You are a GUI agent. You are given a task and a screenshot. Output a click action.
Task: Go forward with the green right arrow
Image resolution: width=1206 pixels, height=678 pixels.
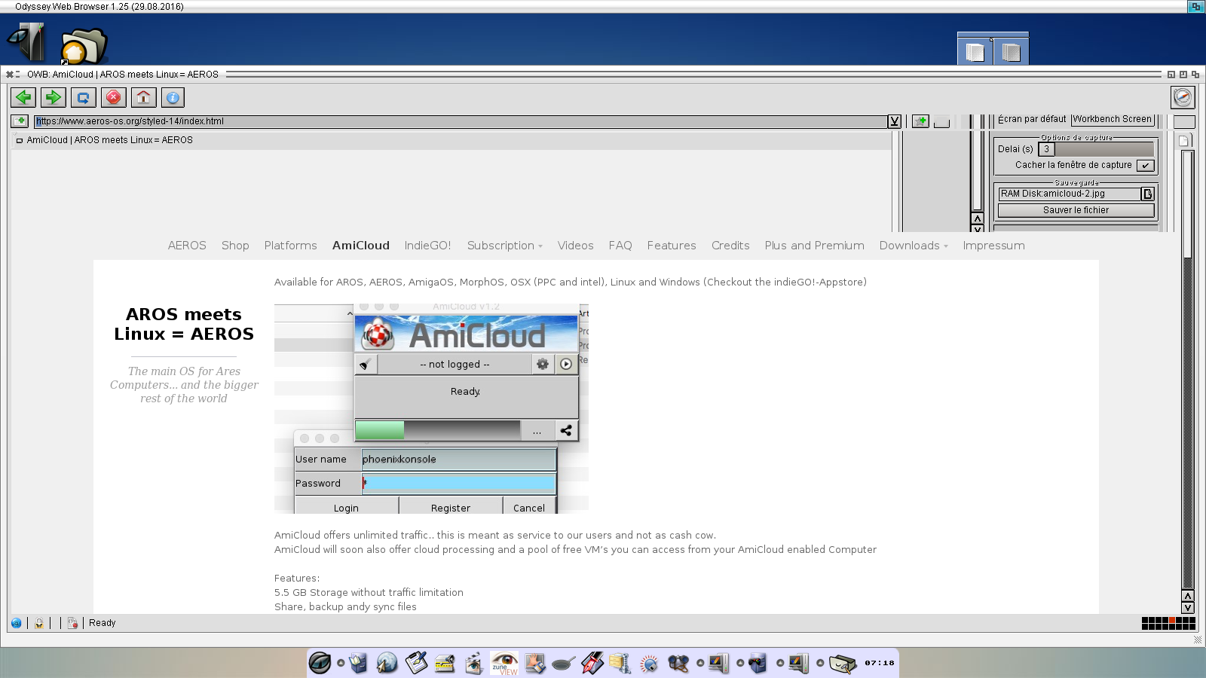[x=53, y=97]
